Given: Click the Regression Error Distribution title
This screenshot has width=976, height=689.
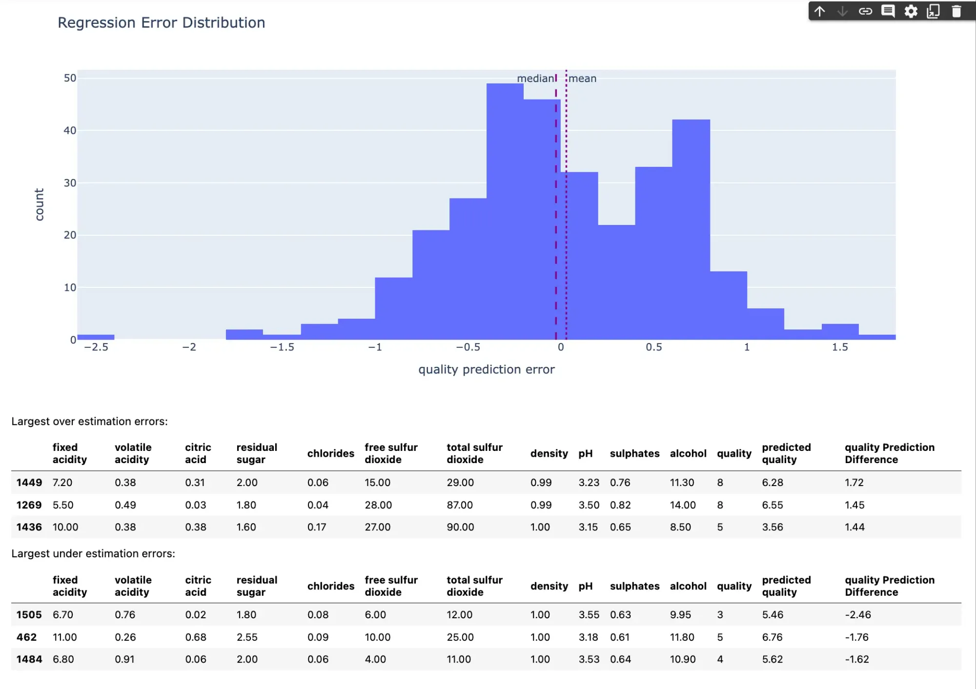Looking at the screenshot, I should [x=162, y=22].
